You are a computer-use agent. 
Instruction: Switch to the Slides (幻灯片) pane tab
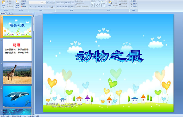click(3, 14)
